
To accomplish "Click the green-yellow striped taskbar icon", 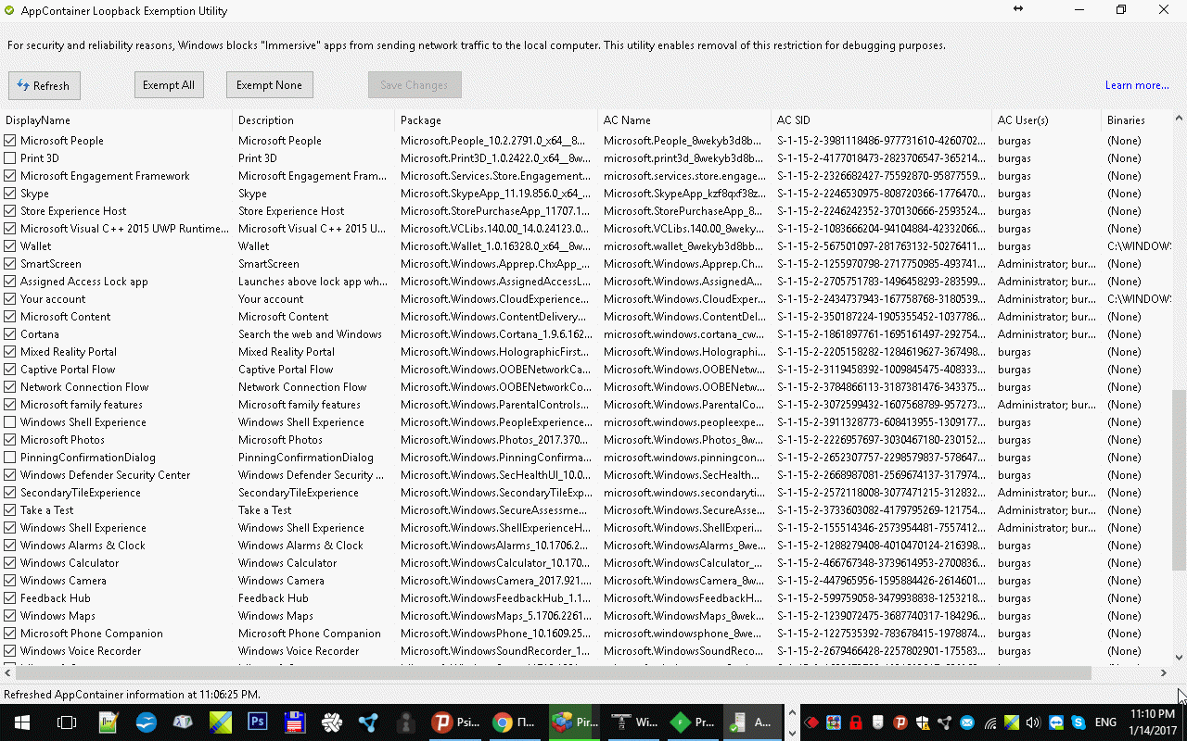I will click(x=221, y=722).
